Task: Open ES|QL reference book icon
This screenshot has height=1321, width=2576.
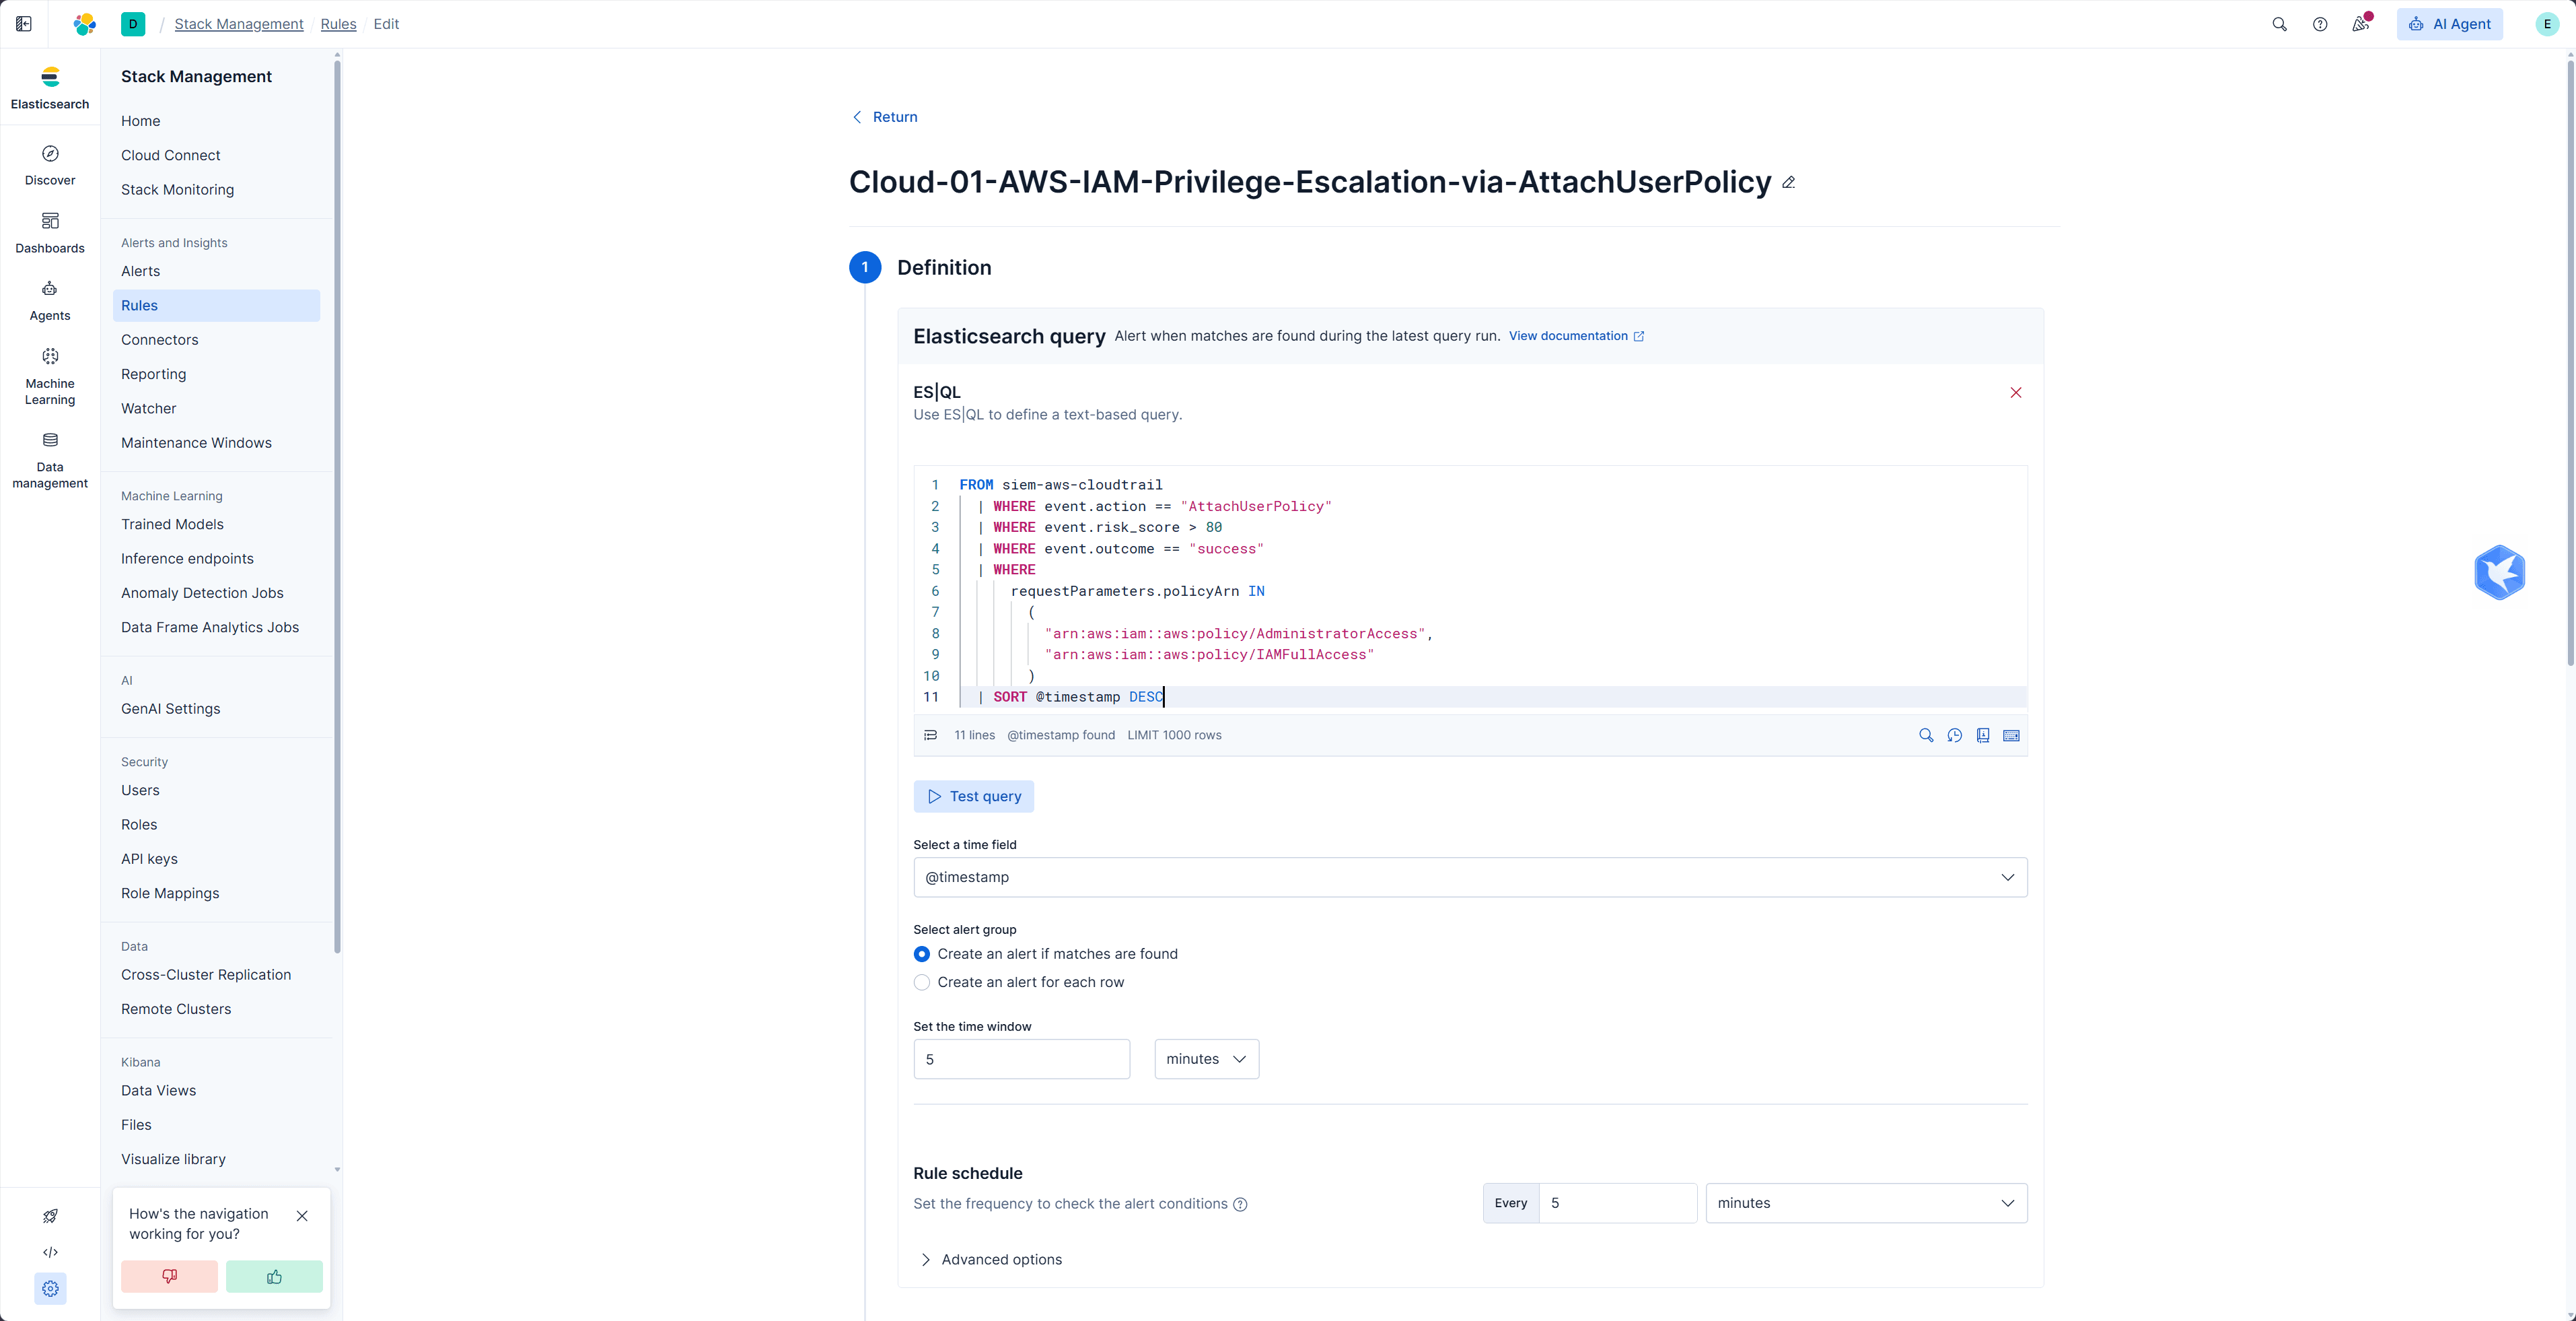Action: point(1983,735)
